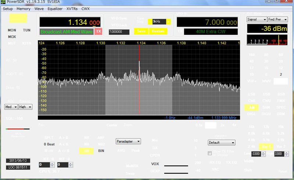Open the Panadapter display mode dropdown

click(128, 141)
